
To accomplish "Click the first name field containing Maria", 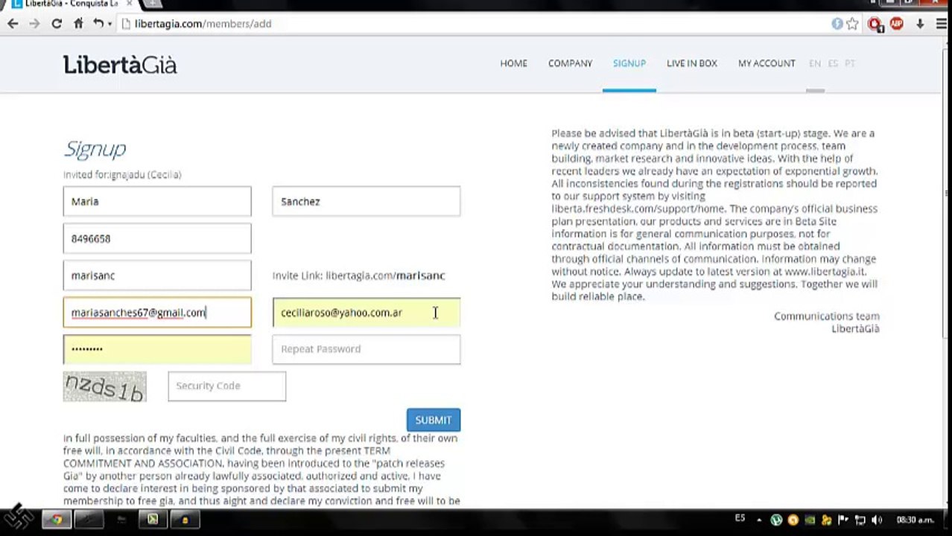I will (x=157, y=202).
